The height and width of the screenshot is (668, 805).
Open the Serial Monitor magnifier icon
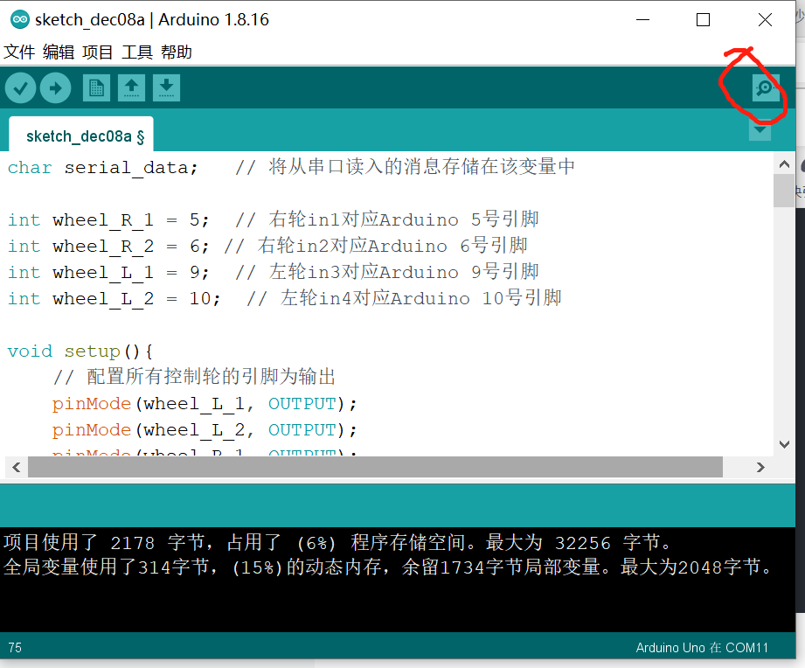coord(766,87)
